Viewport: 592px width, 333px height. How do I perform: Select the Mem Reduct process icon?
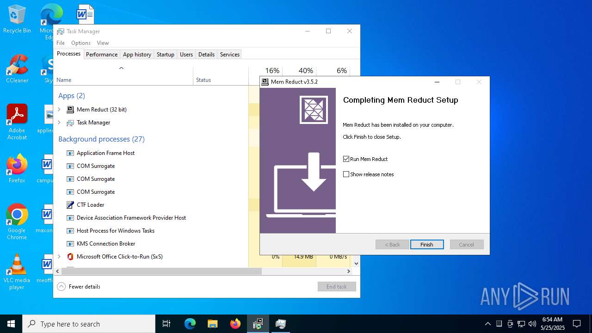(x=70, y=110)
